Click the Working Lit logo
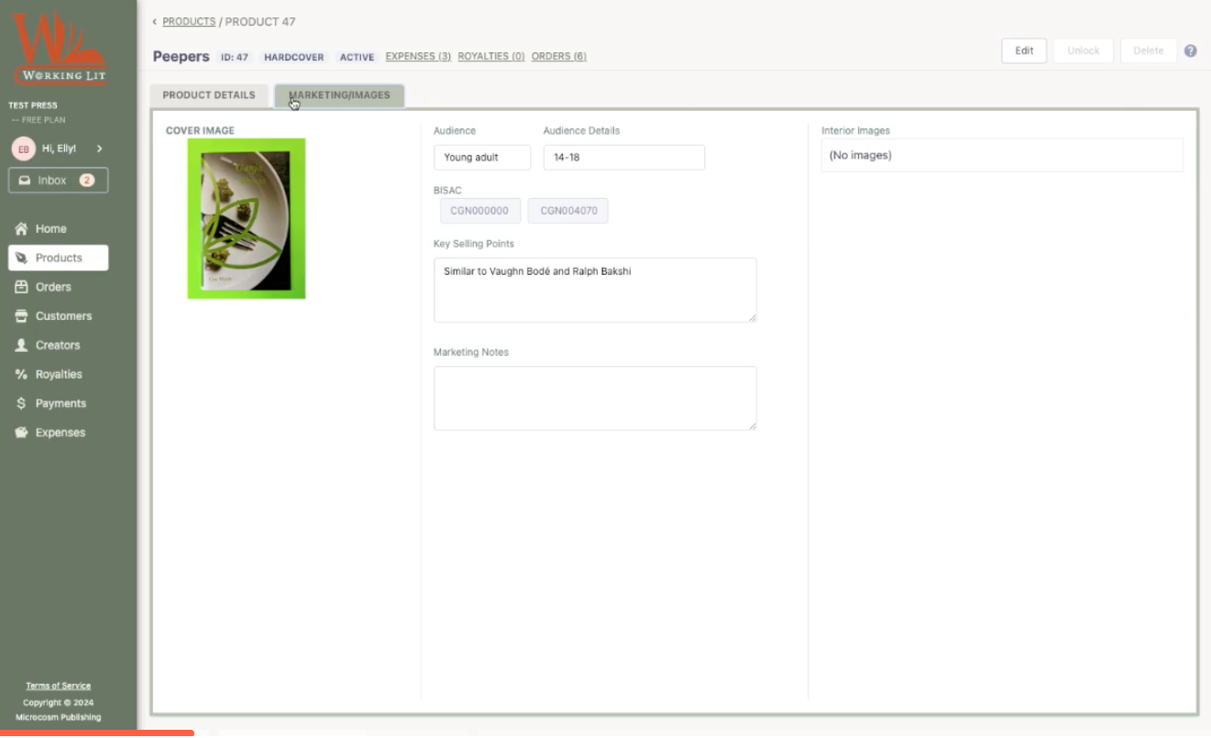Image resolution: width=1211 pixels, height=738 pixels. click(59, 49)
